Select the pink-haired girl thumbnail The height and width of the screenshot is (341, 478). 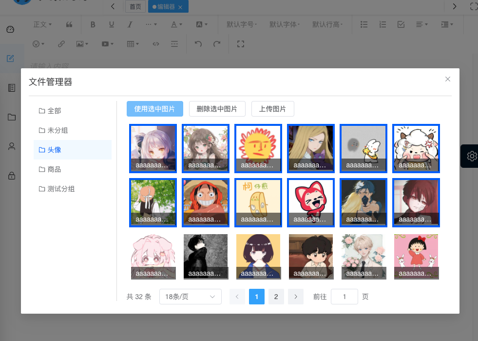point(153,257)
